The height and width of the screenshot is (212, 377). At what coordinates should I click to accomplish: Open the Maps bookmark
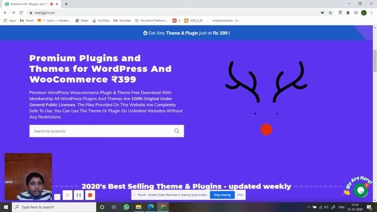tap(82, 21)
